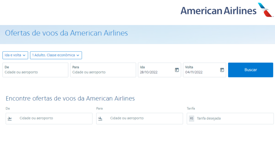Open the Volta return calendar icon
Image resolution: width=275 pixels, height=155 pixels.
222,70
